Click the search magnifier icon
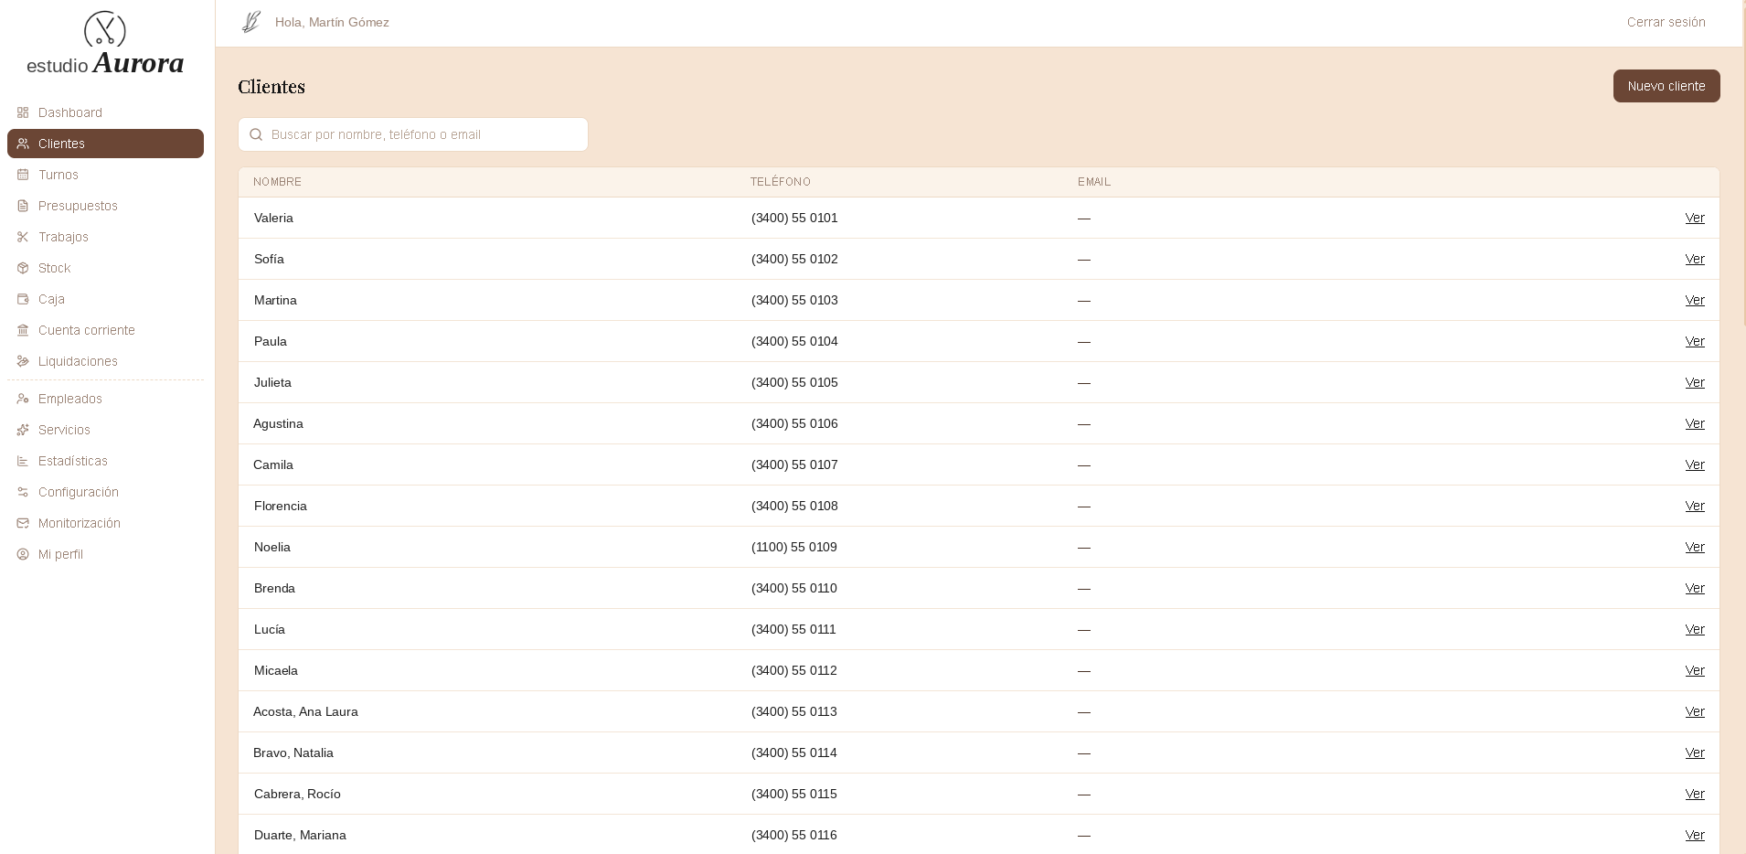Viewport: 1746px width, 854px height. point(256,134)
